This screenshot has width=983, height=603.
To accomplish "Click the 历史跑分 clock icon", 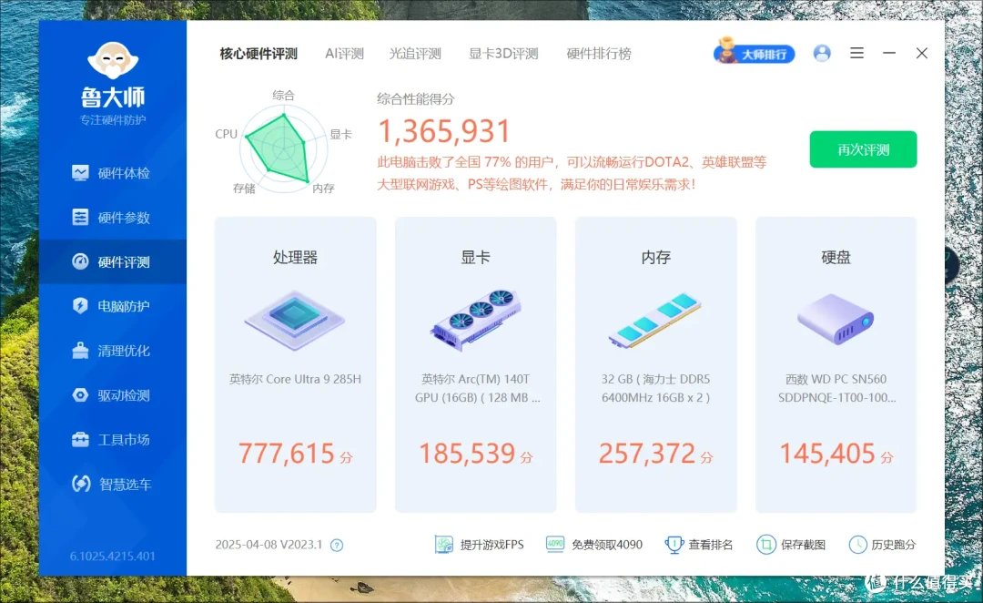I will click(857, 545).
